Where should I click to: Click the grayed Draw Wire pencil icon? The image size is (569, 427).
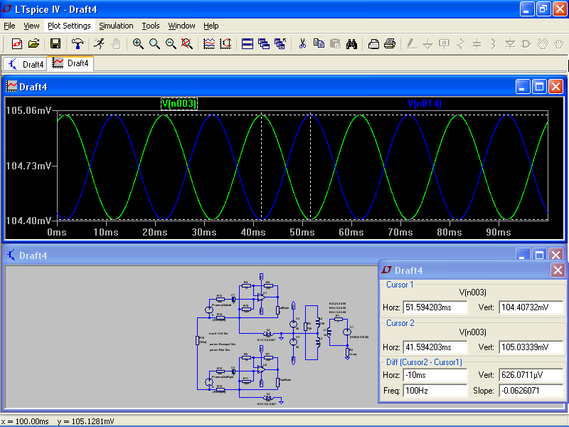click(412, 44)
